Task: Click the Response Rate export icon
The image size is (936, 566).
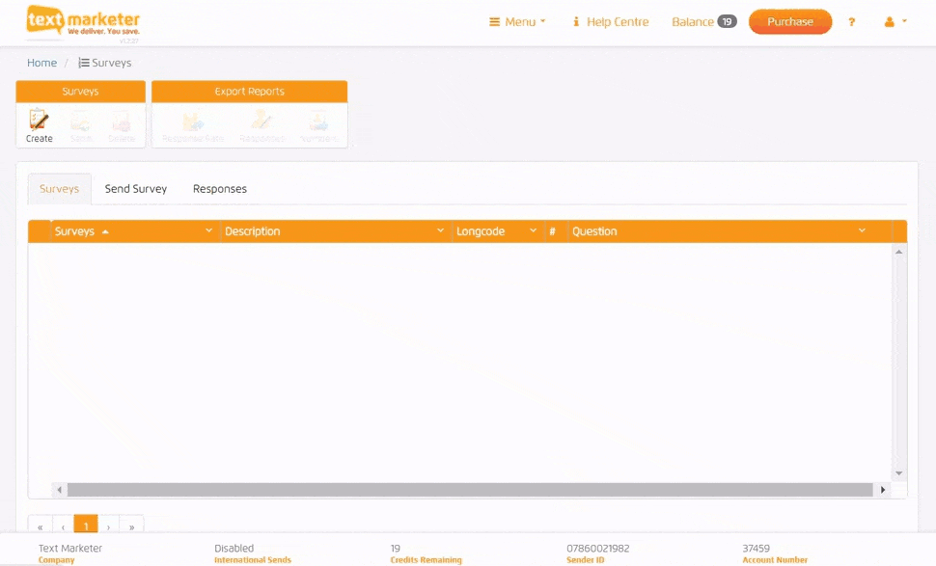Action: click(x=193, y=121)
